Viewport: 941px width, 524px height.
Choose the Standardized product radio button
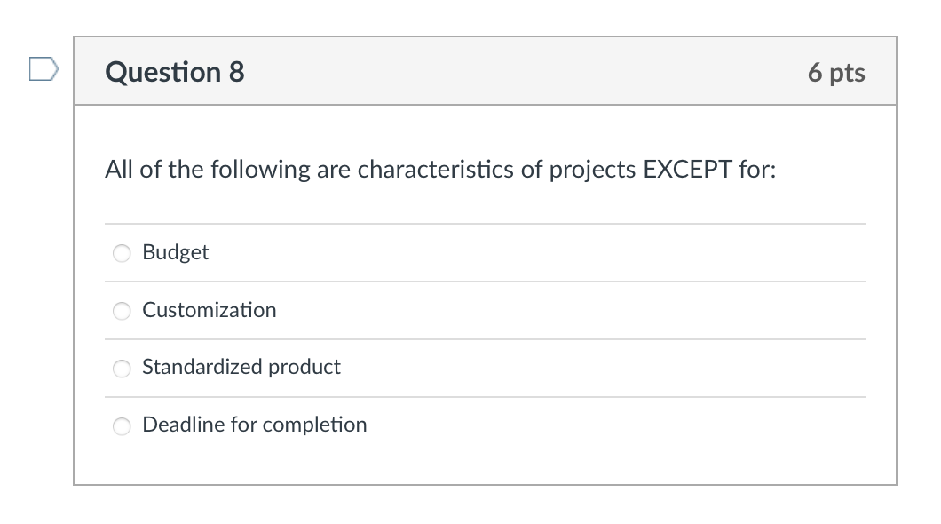(122, 368)
